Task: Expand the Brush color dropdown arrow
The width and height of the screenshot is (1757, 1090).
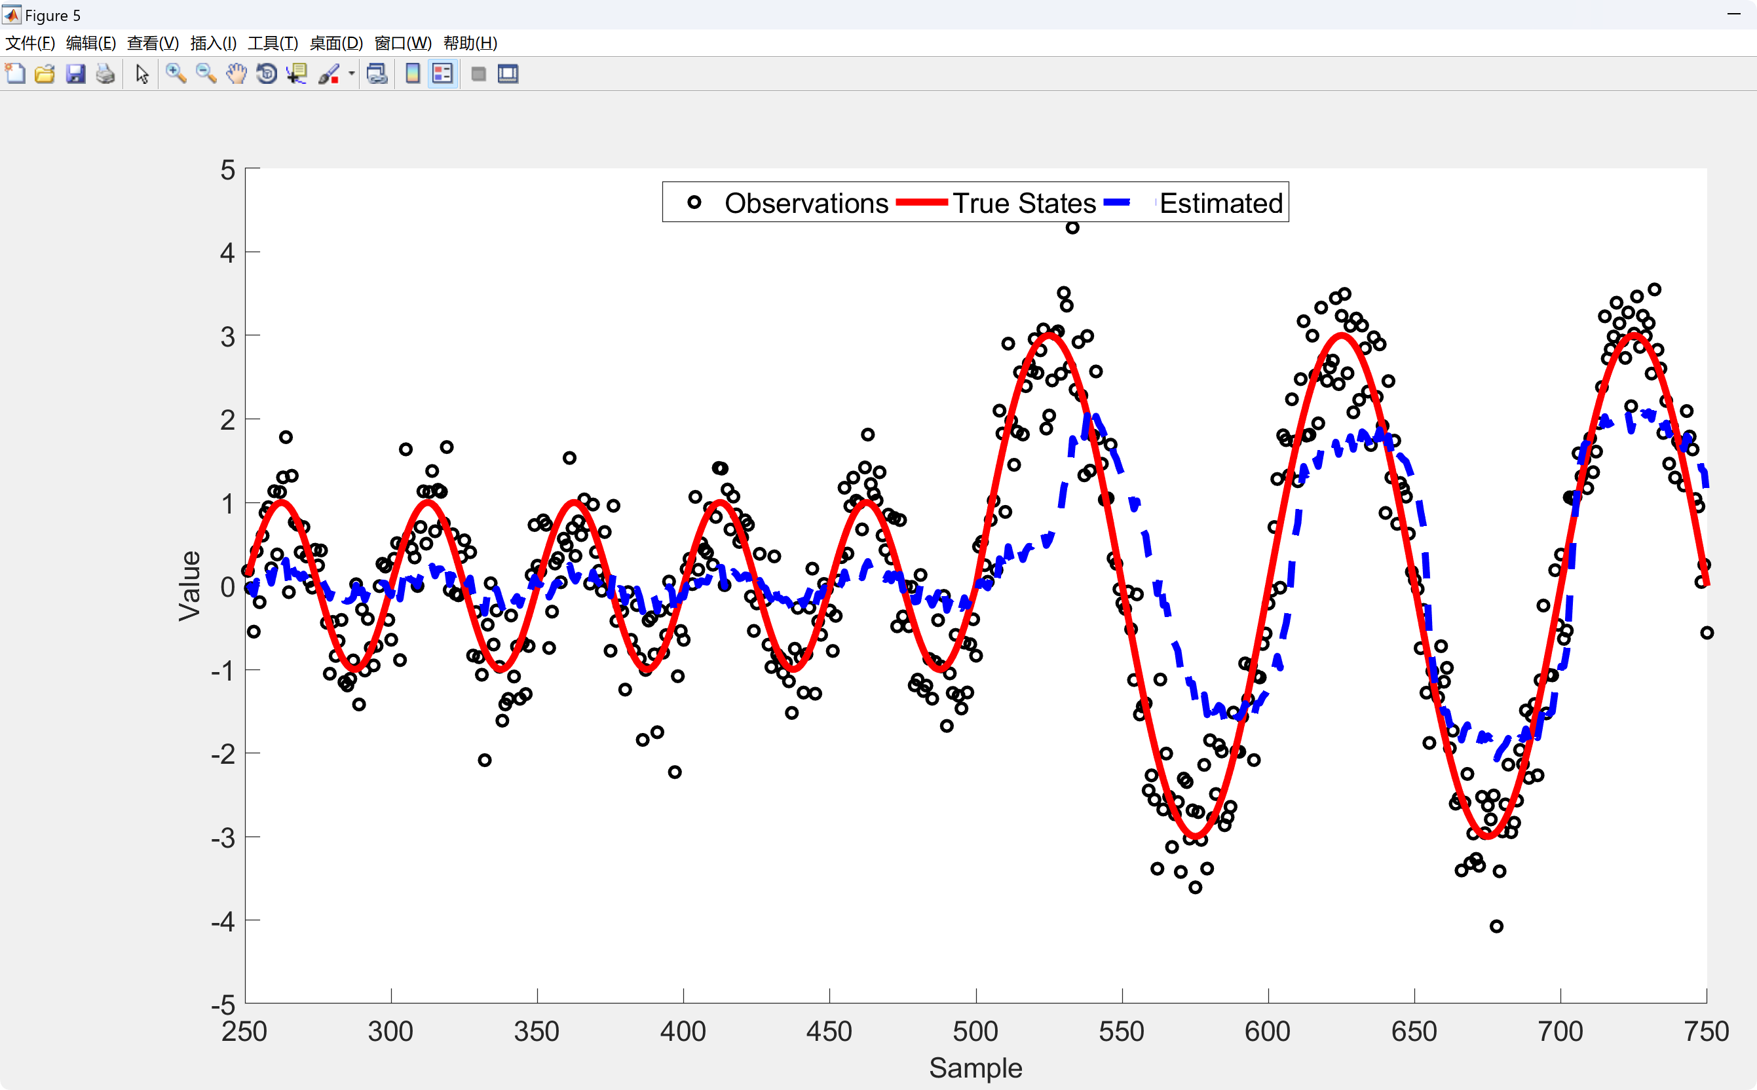Action: (352, 73)
